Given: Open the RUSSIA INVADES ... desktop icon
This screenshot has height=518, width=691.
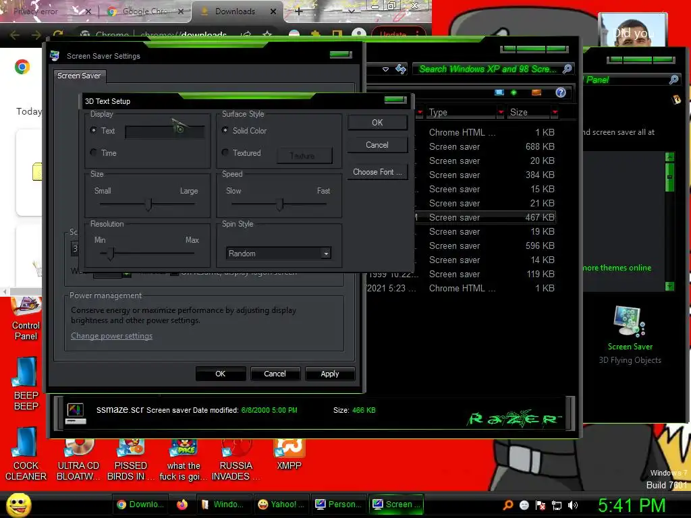Looking at the screenshot, I should coord(236,459).
